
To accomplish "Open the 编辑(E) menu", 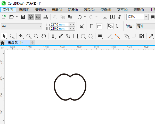I will (x=24, y=10).
